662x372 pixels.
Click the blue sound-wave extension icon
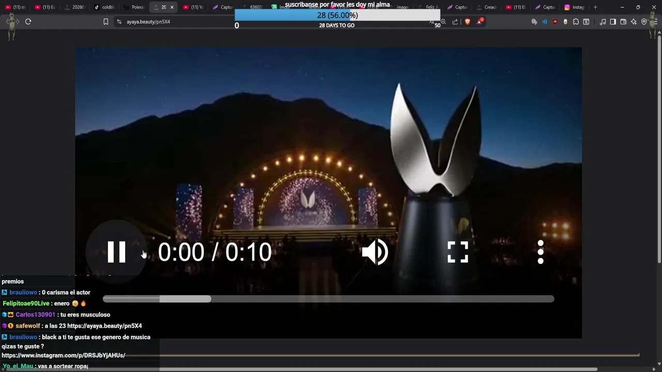point(545,22)
